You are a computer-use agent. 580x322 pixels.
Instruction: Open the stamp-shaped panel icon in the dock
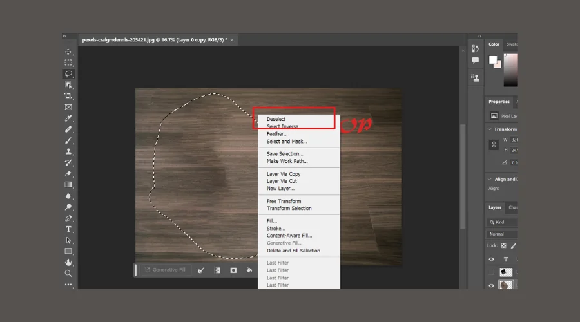[x=476, y=78]
